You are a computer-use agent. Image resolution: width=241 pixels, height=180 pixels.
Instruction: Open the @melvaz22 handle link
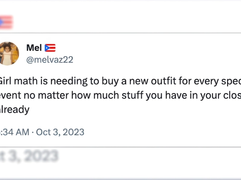point(50,60)
